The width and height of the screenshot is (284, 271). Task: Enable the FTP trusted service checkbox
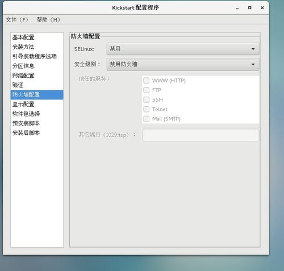click(x=147, y=90)
